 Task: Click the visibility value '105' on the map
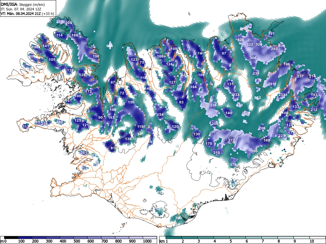click(x=52, y=60)
